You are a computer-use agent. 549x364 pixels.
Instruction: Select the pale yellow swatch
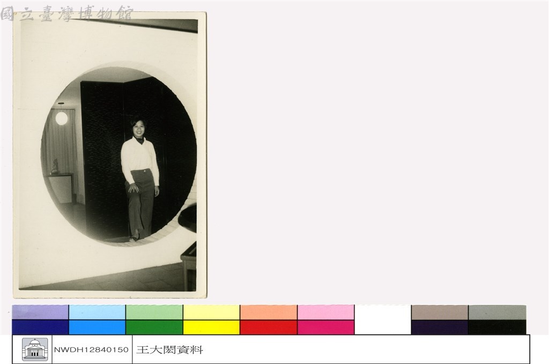pyautogui.click(x=211, y=312)
